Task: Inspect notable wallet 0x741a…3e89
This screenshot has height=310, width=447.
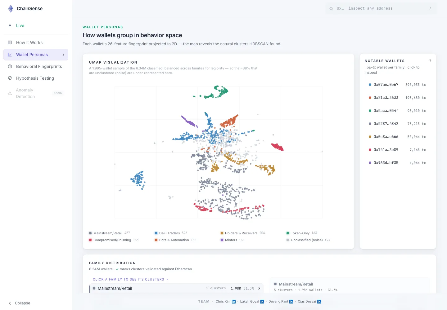Action: [x=398, y=150]
